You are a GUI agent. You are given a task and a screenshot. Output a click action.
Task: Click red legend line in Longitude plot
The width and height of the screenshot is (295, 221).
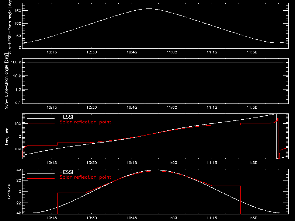tap(41, 123)
